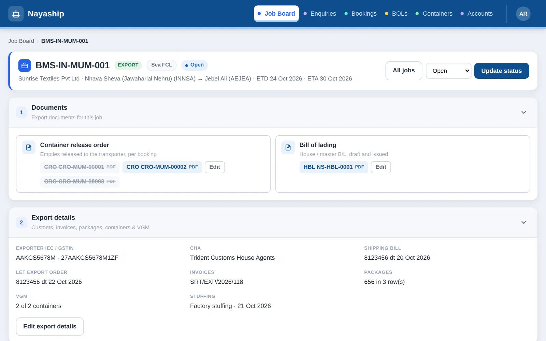Click Edit export details button
This screenshot has width=546, height=341.
point(50,326)
